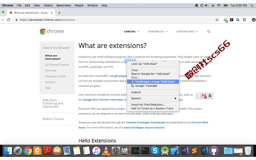
Task: Click the Gmail checker icon in illustration
Action: (204, 96)
